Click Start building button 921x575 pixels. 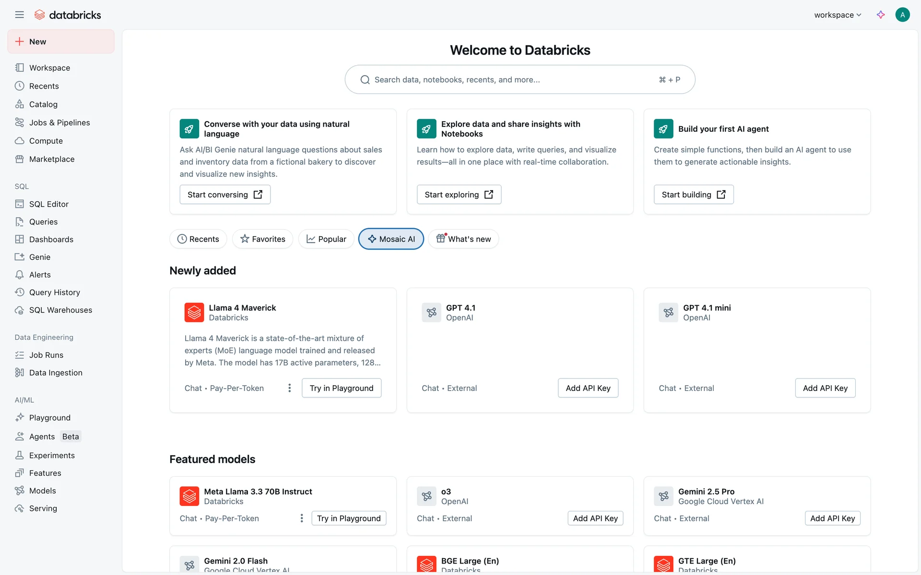pyautogui.click(x=693, y=195)
